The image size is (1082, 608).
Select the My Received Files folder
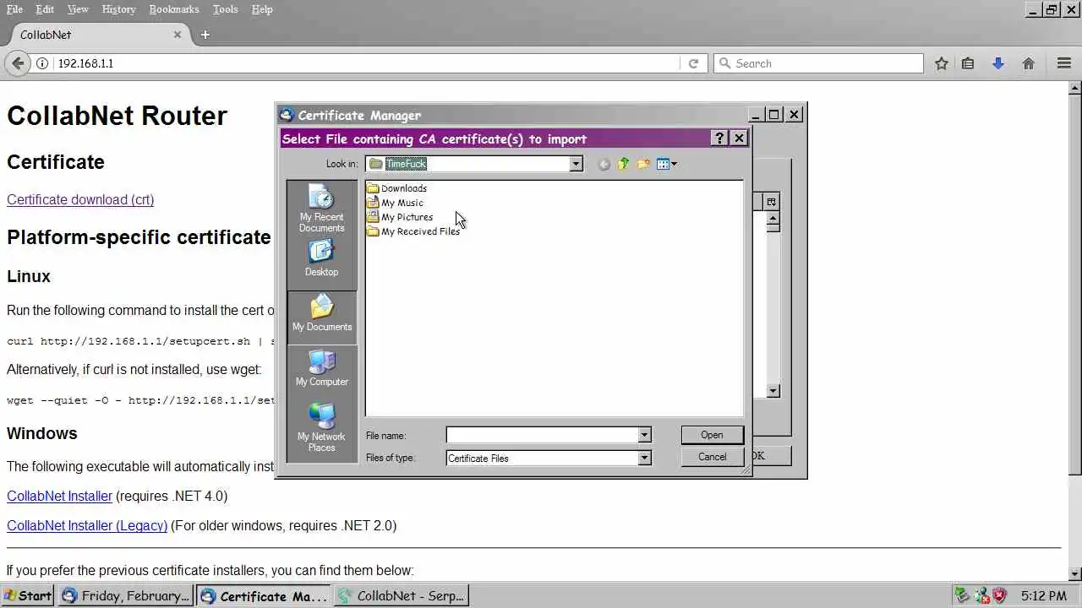(413, 231)
